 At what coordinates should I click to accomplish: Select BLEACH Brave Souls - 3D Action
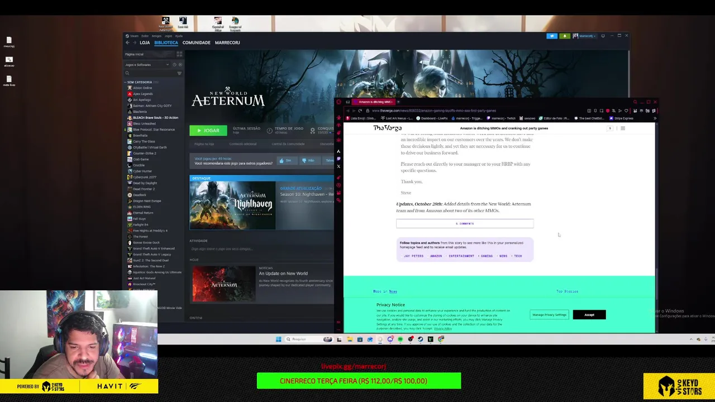155,118
